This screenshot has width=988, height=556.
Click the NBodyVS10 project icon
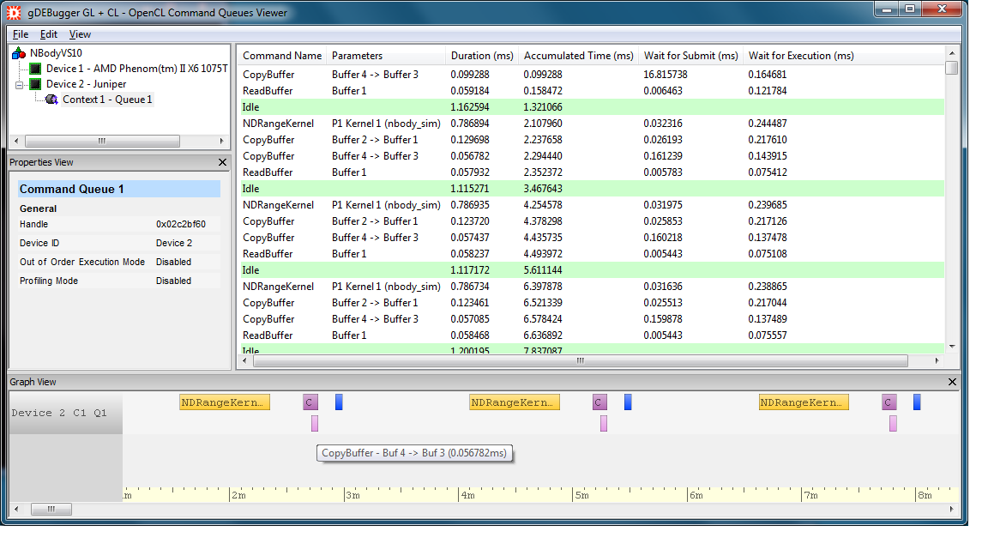click(19, 53)
